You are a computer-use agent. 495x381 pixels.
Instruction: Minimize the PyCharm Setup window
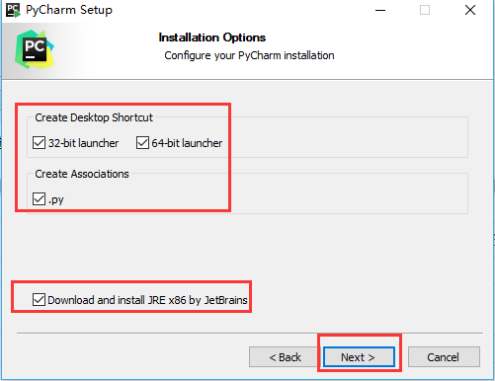point(380,10)
